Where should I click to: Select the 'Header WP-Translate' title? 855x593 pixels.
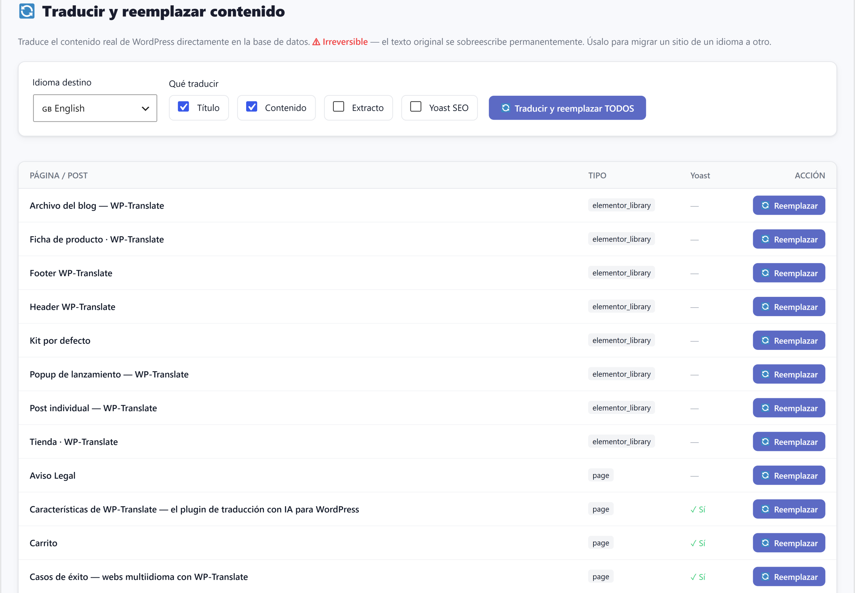coord(72,307)
